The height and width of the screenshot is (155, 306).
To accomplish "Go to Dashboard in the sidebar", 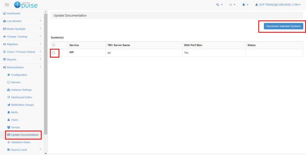I will pos(13,13).
